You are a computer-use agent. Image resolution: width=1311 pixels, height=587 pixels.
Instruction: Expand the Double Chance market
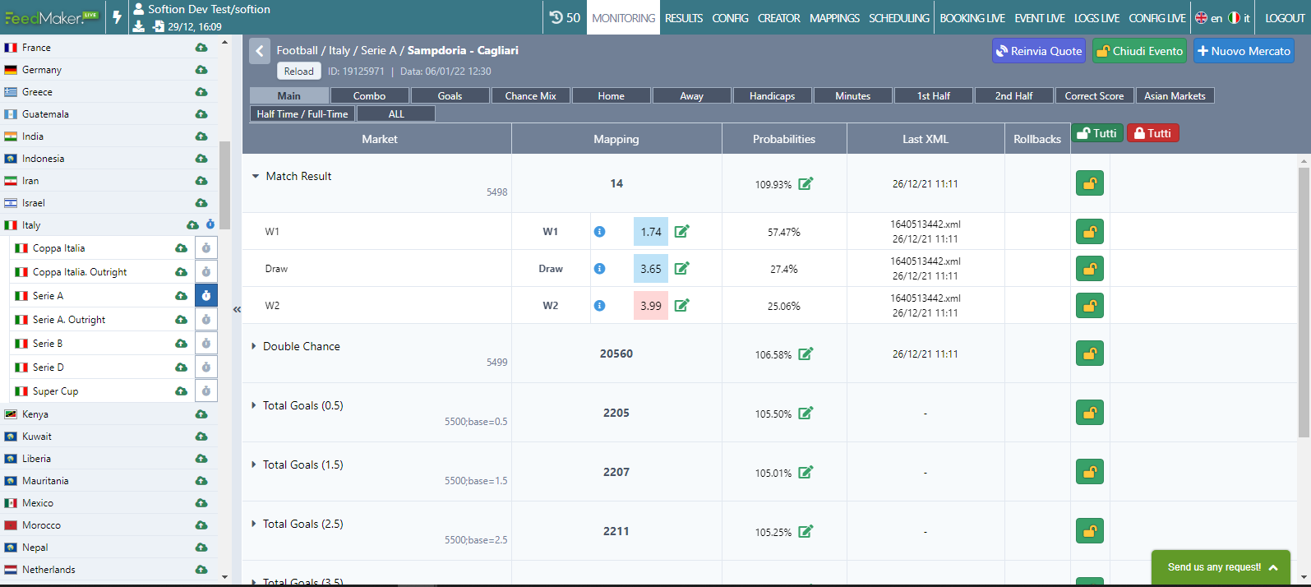254,346
